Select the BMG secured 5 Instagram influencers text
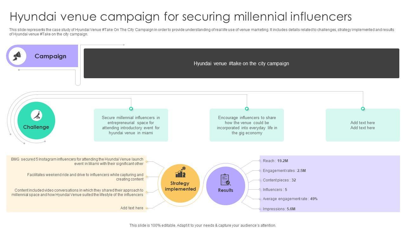The height and width of the screenshot is (228, 406). pyautogui.click(x=77, y=161)
